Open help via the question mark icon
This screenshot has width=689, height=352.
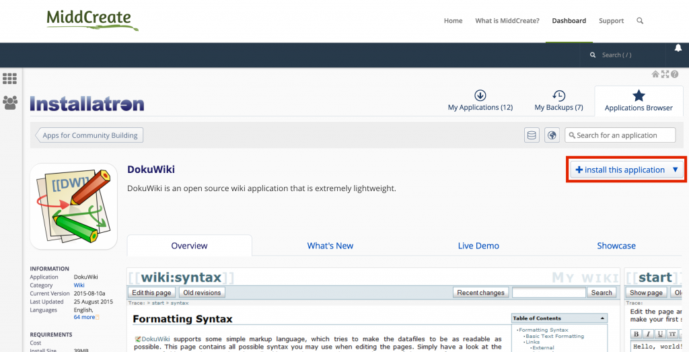tap(674, 74)
